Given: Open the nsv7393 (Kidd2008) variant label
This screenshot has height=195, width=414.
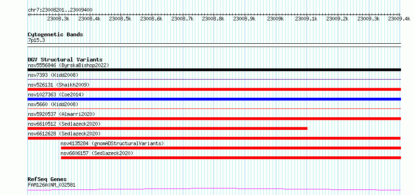Looking at the screenshot, I should click(x=53, y=75).
